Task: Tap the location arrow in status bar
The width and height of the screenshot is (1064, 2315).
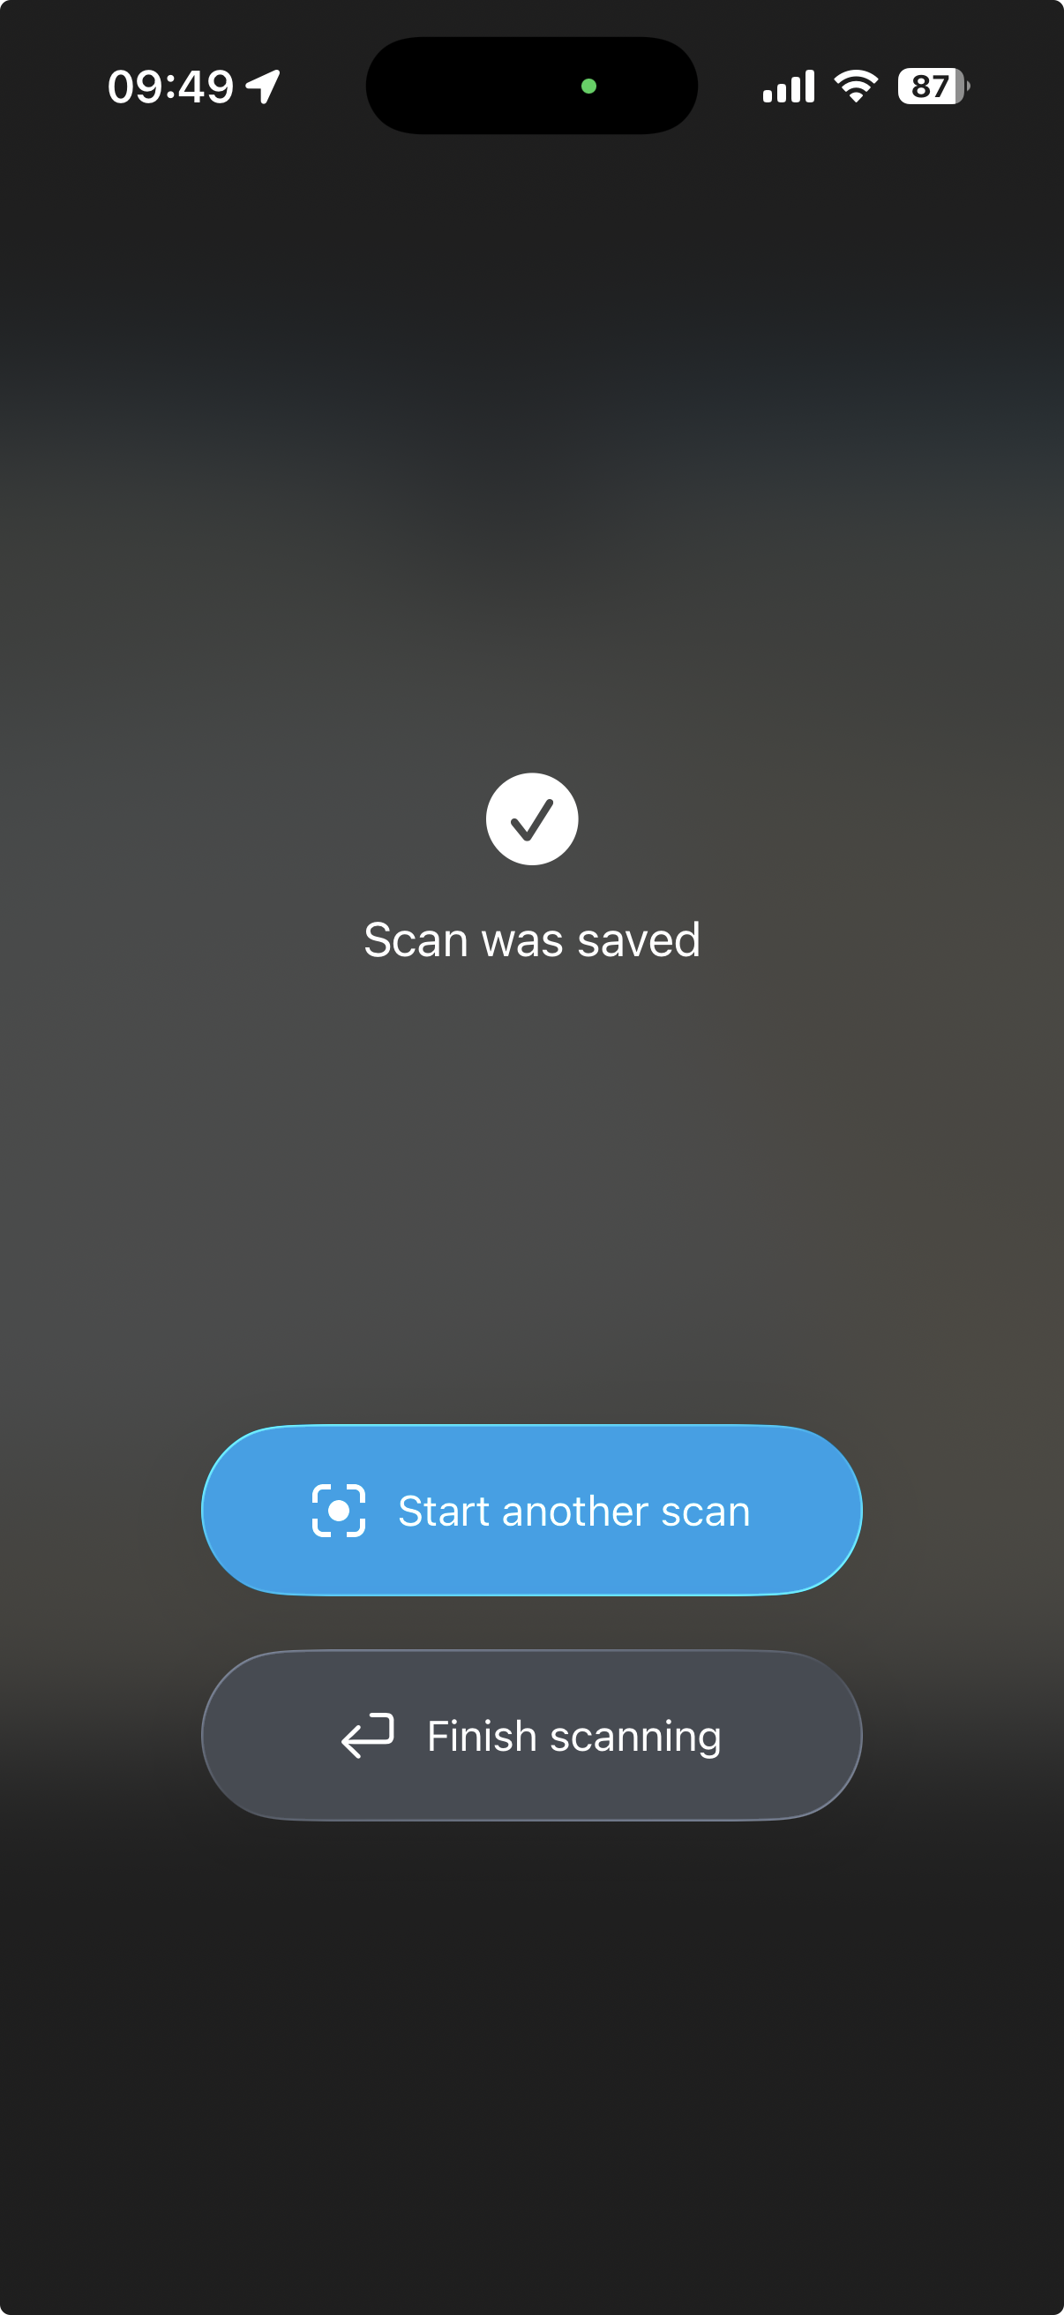Action: coord(263,87)
